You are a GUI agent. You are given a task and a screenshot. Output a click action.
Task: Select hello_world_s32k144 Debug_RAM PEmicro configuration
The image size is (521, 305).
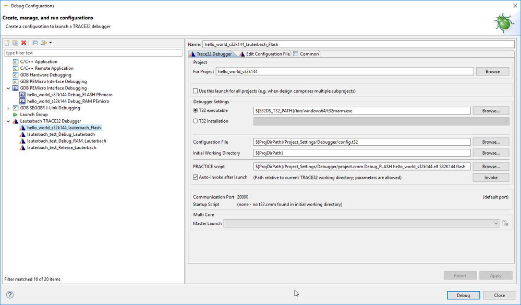tap(68, 101)
